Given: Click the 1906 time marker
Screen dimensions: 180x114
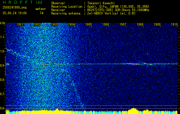Looking at the screenshot, I should (x=106, y=25).
